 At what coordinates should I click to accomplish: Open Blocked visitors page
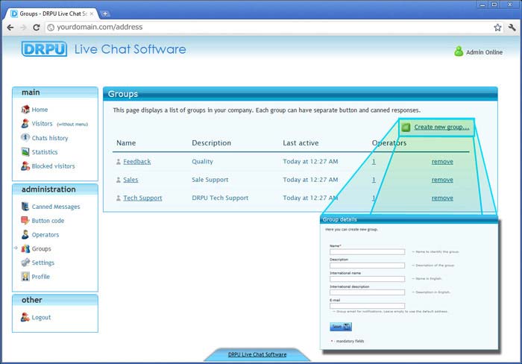(x=53, y=166)
